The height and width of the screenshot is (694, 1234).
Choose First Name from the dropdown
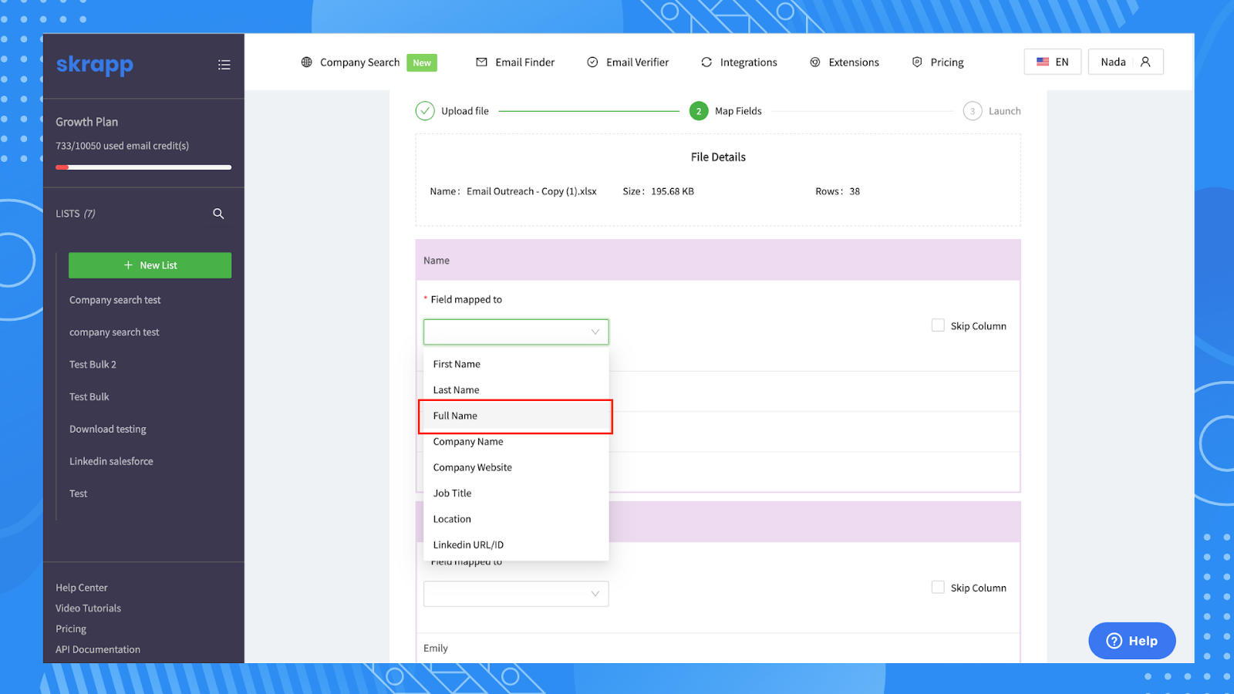[516, 364]
